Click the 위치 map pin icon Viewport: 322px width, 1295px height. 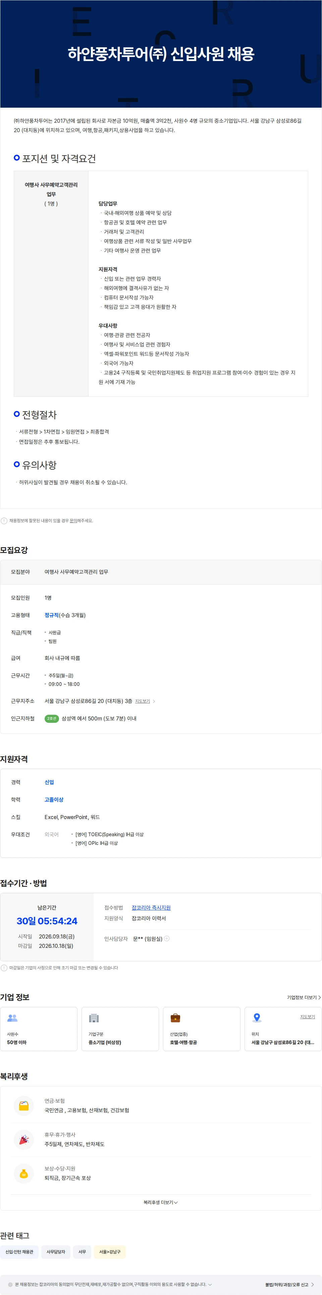(x=257, y=1018)
